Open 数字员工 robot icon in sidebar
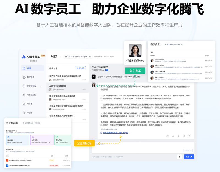The height and width of the screenshot is (172, 220). (x=24, y=77)
